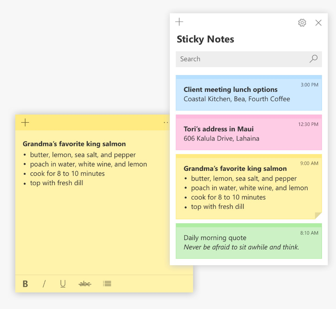This screenshot has height=309, width=336.
Task: Toggle bullet list in yellow note
Action: coord(107,284)
